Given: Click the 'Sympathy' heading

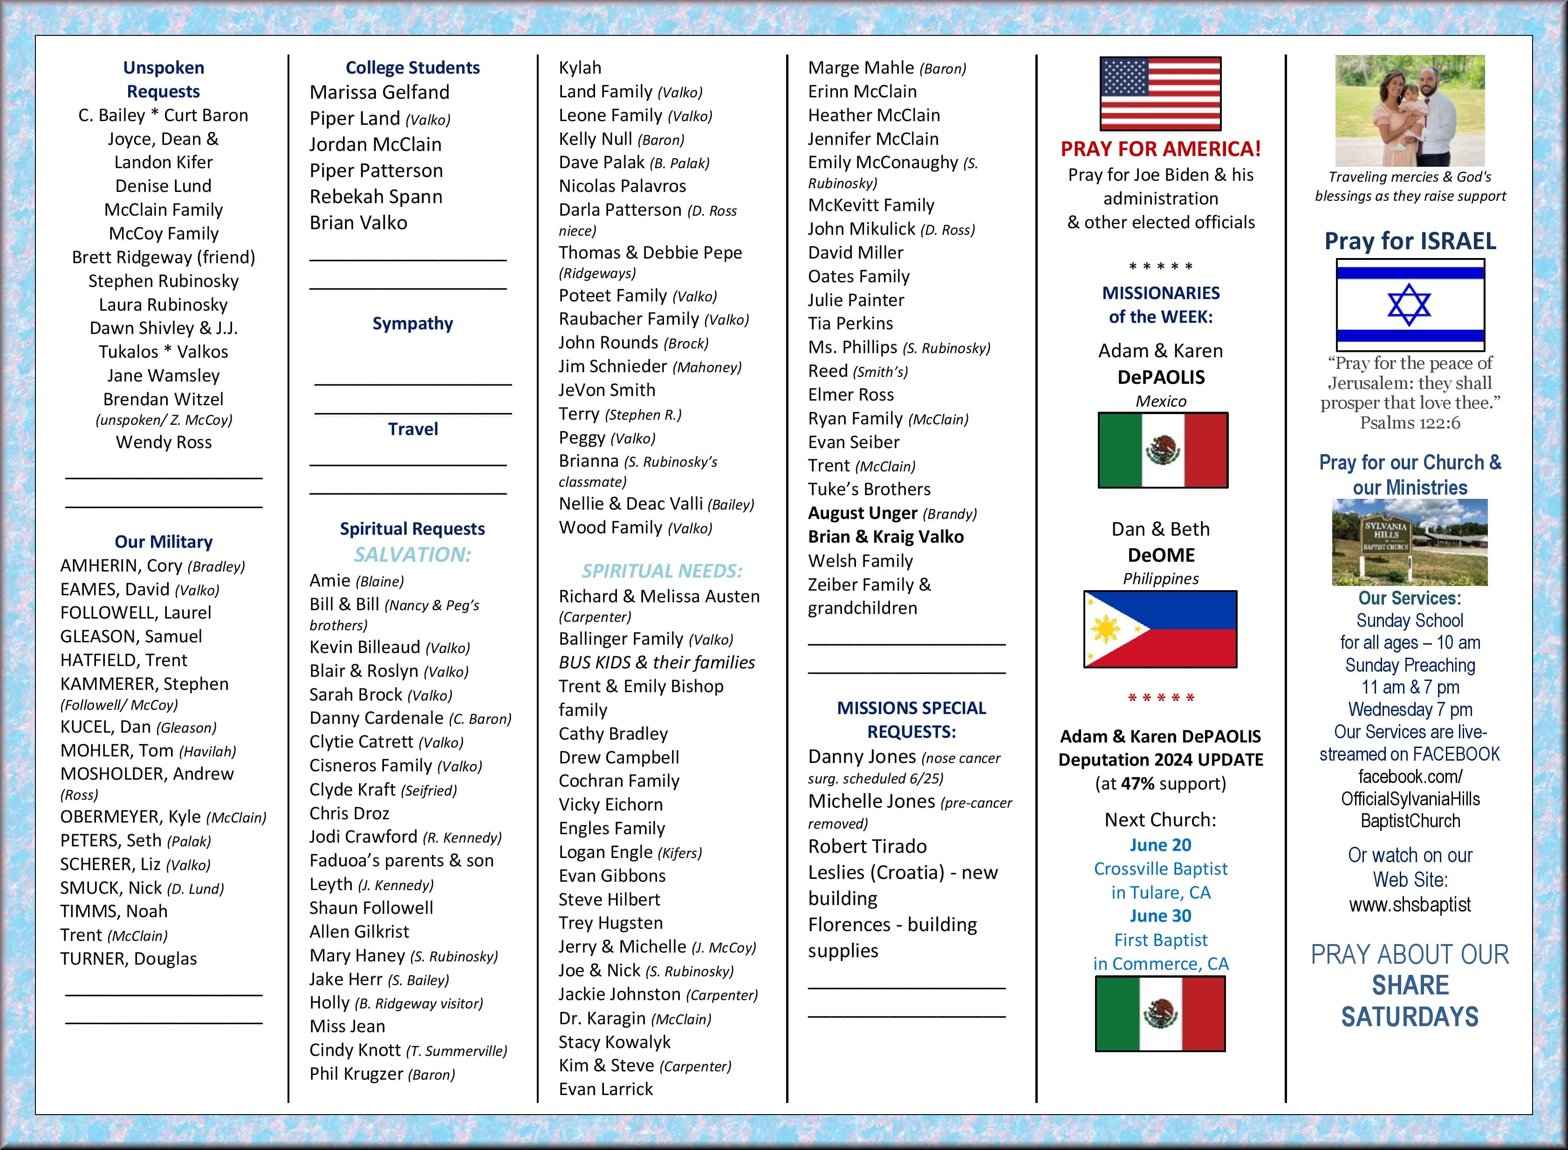Looking at the screenshot, I should click(412, 324).
